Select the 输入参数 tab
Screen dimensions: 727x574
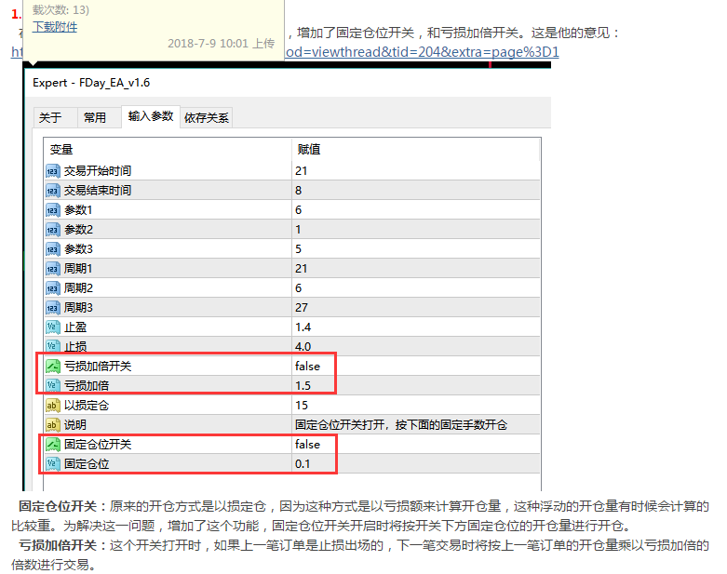click(150, 116)
